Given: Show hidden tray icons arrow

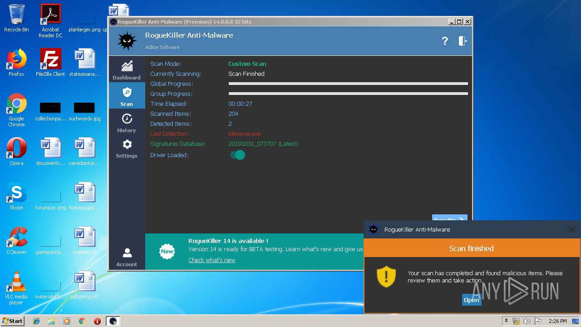Looking at the screenshot, I should (506, 321).
